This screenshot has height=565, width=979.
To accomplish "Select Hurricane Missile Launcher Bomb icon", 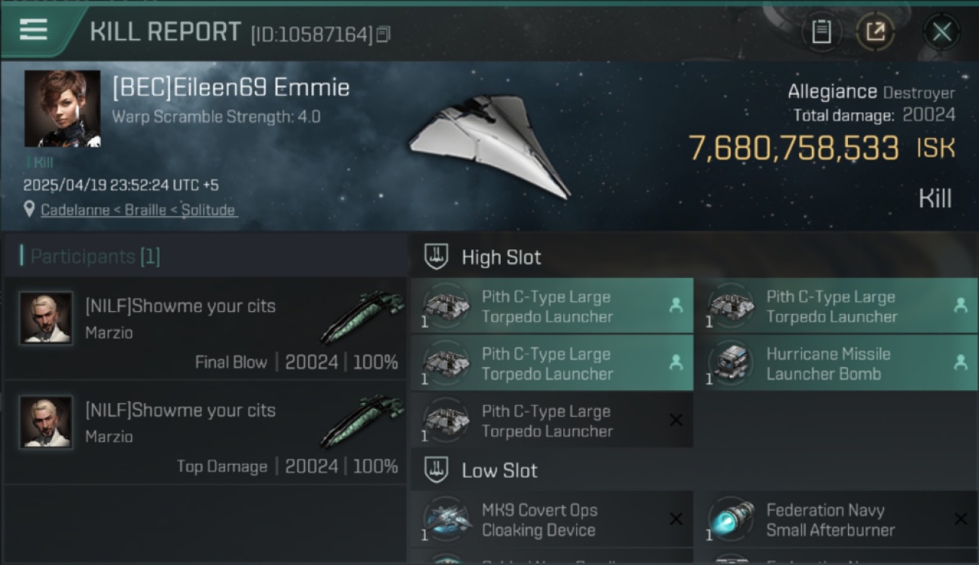I will coord(730,364).
